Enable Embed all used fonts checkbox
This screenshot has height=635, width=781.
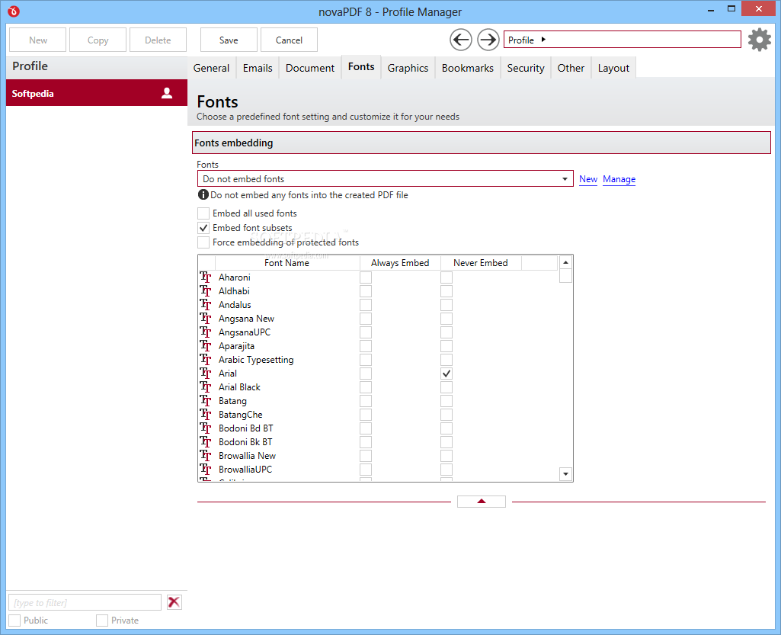[203, 213]
